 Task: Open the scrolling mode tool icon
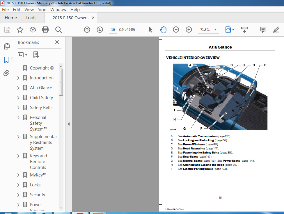pyautogui.click(x=244, y=29)
